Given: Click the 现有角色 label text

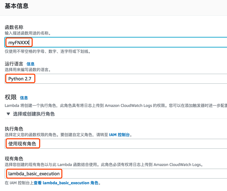Looking at the screenshot, I should tap(14, 159).
